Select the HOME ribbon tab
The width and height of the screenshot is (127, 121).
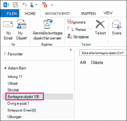(x=30, y=13)
